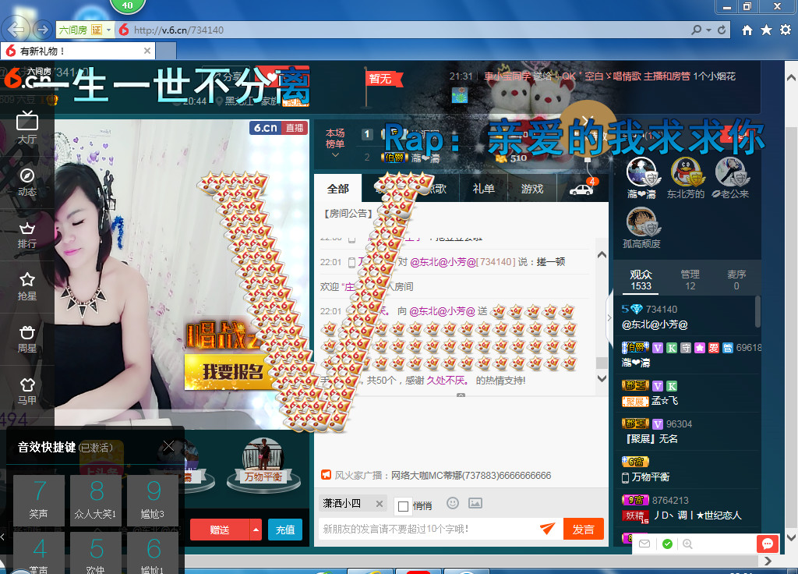798x574 pixels.
Task: Click the 发言 send message button
Action: (583, 529)
